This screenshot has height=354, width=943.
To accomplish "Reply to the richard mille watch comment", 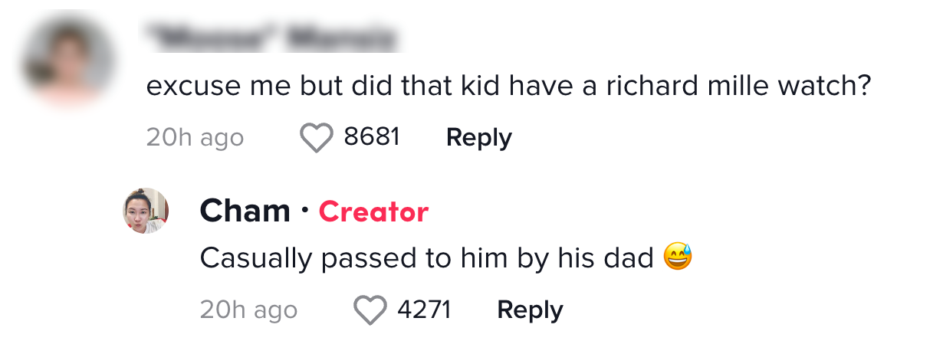I will (x=478, y=138).
